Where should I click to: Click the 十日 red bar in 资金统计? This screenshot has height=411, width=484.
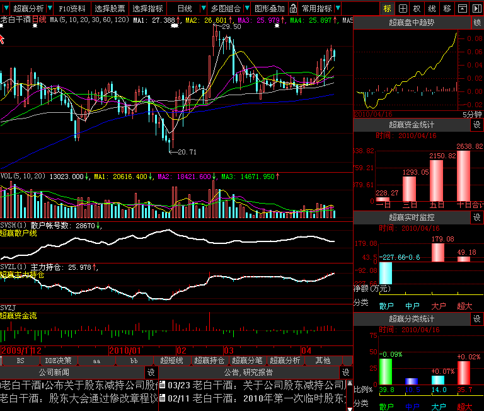pyautogui.click(x=463, y=177)
